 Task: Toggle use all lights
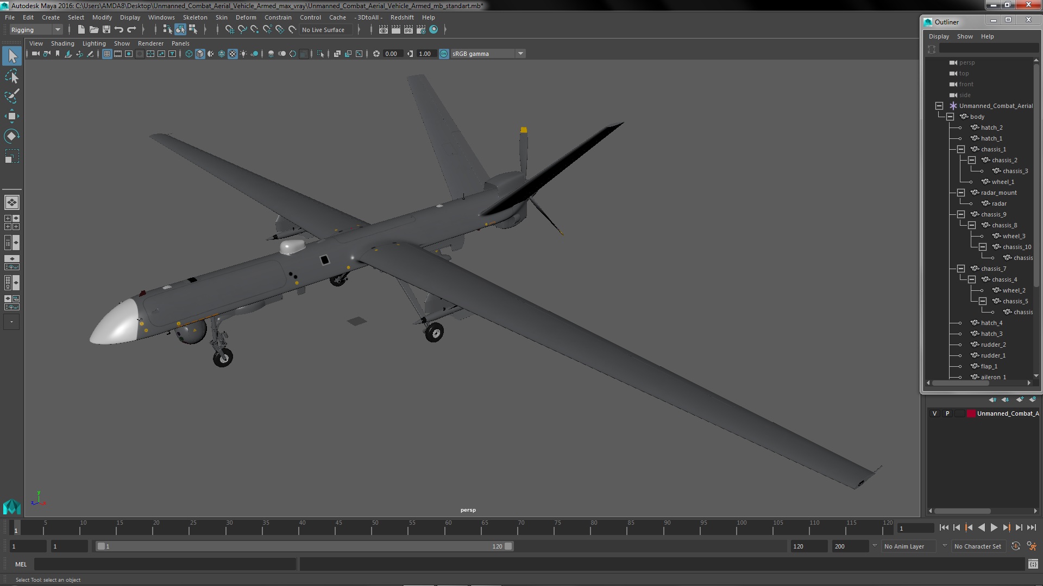(243, 54)
